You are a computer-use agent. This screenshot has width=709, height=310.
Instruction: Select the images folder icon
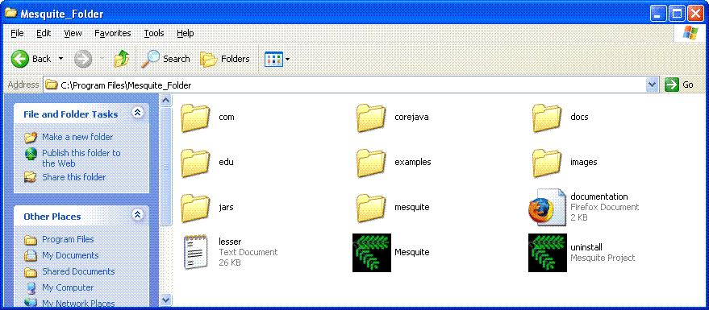point(547,163)
